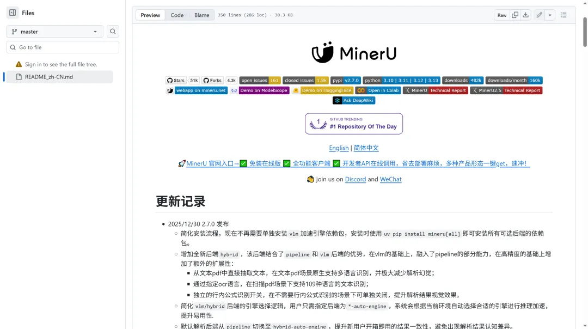
Task: Expand more edit options dropdown arrow
Action: (550, 15)
